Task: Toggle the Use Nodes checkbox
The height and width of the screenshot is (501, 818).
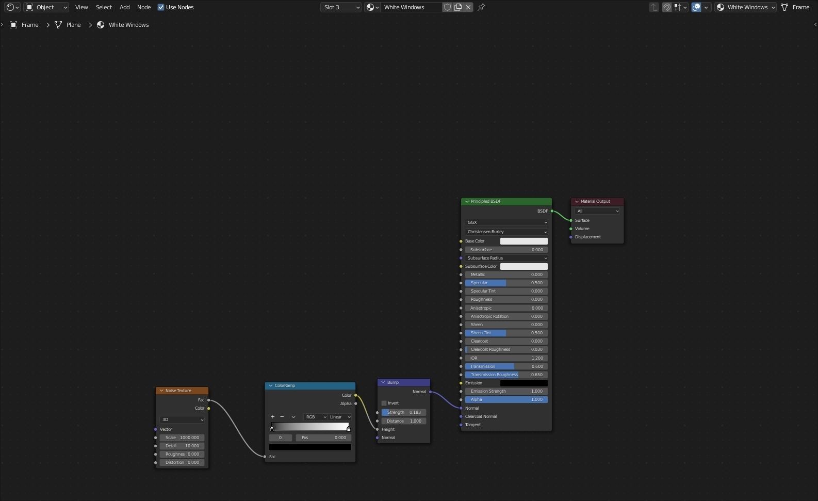Action: (161, 7)
